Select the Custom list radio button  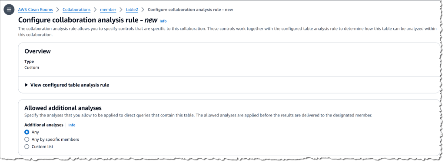pyautogui.click(x=27, y=147)
